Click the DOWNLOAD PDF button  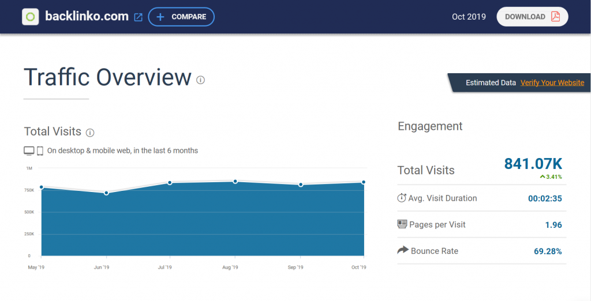pos(532,17)
